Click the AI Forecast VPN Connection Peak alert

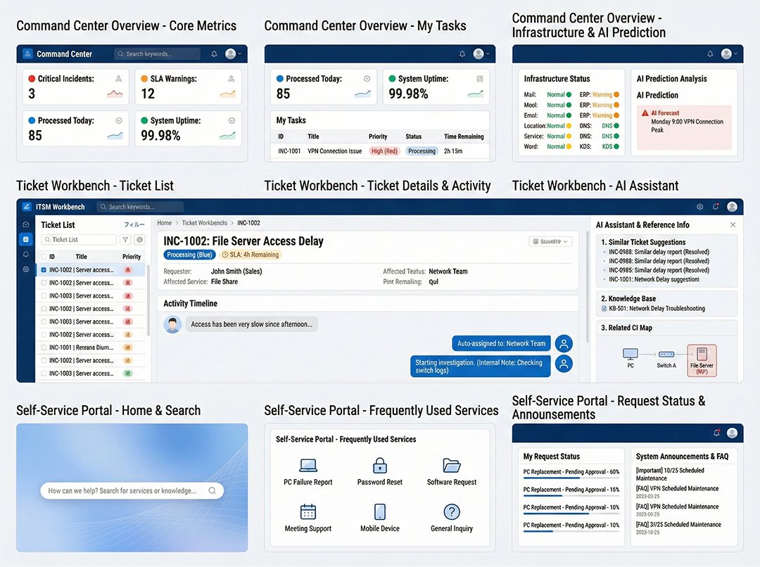point(684,127)
